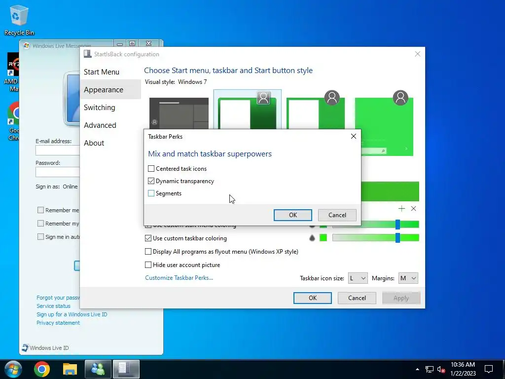Switch to Windows Live Messenger taskbar button
Viewport: 505px width, 379px height.
(98, 369)
